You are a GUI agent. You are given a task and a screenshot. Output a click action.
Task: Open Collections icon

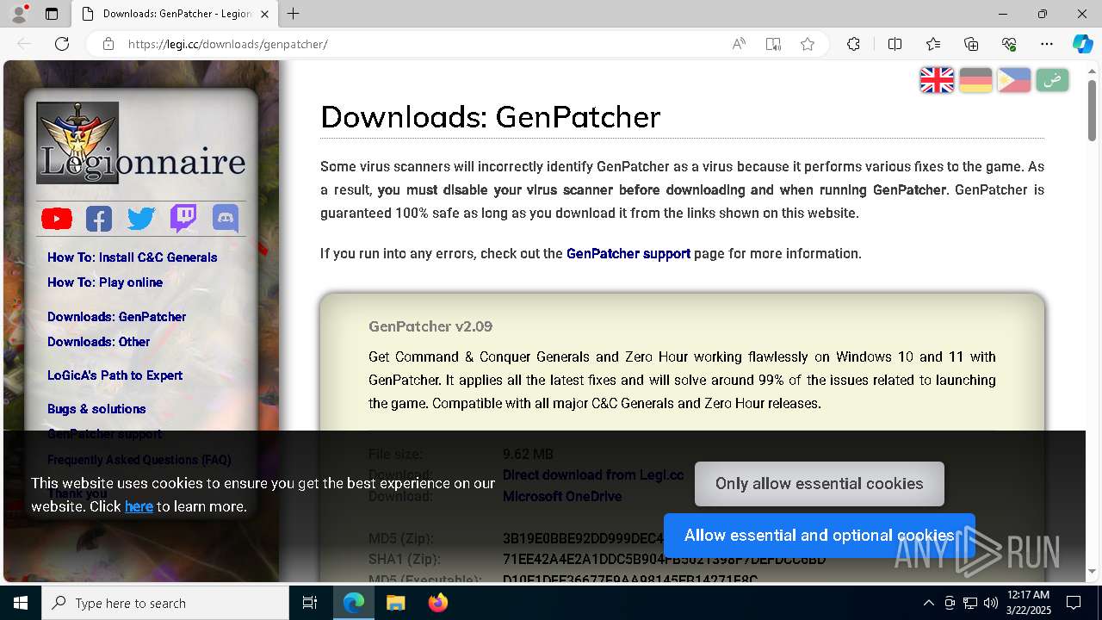971,44
